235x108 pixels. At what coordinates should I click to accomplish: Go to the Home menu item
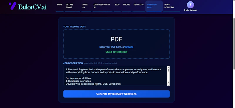tap(60, 5)
